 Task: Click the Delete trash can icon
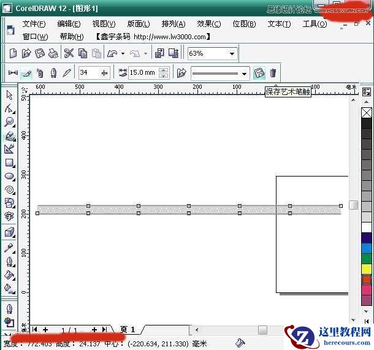273,73
